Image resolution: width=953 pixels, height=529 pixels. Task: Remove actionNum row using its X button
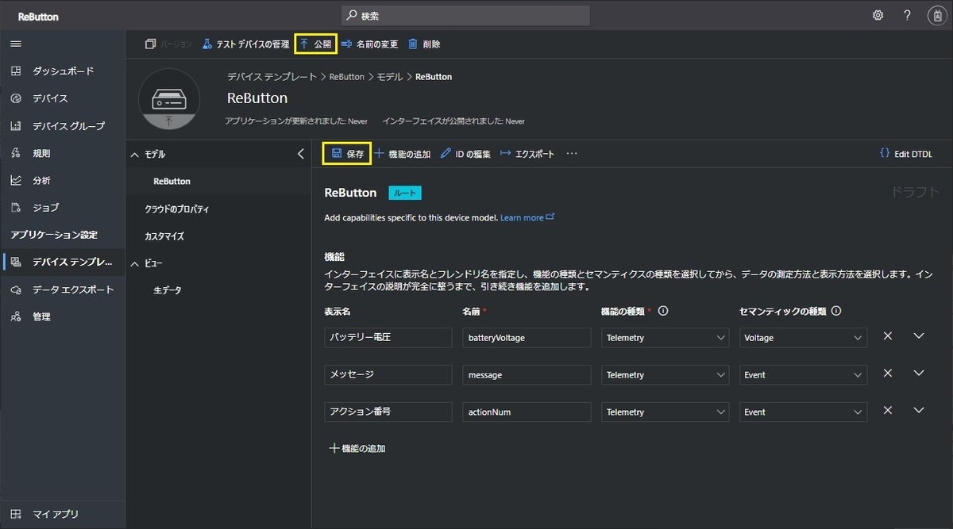click(x=887, y=411)
